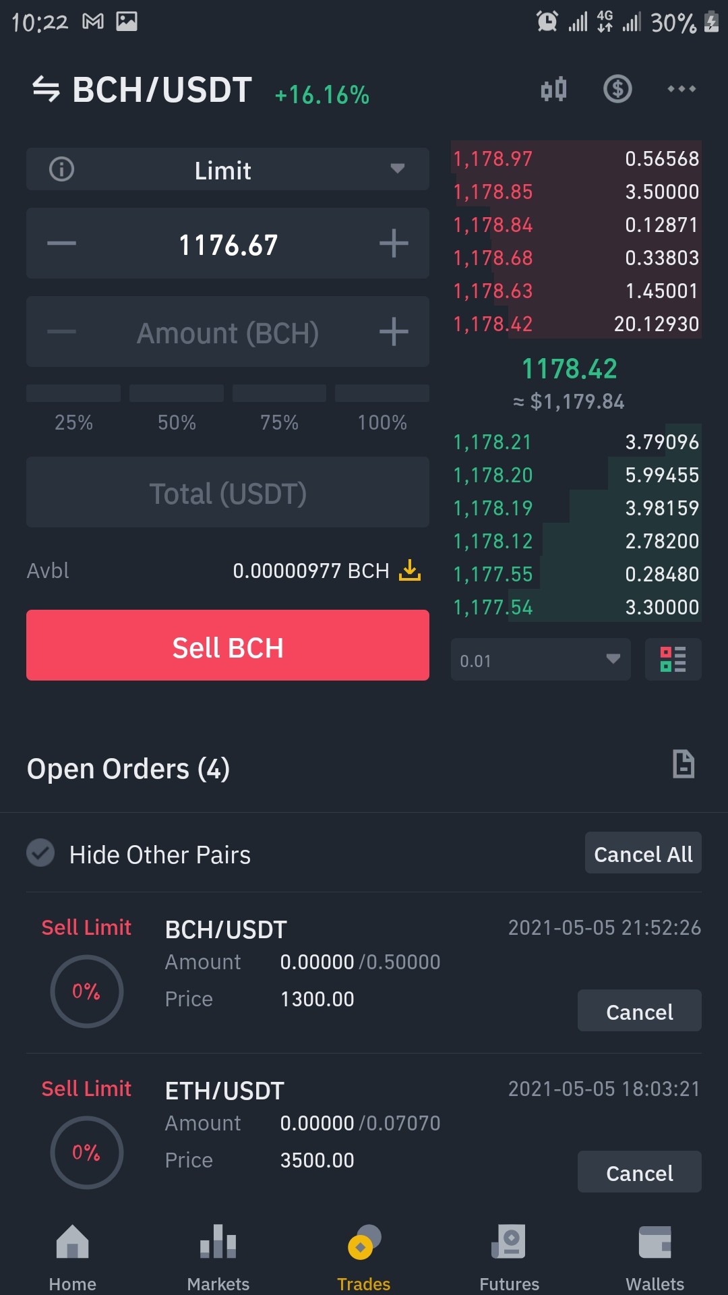This screenshot has width=728, height=1295.
Task: Toggle the Hide Other Pairs checkbox
Action: [x=40, y=853]
